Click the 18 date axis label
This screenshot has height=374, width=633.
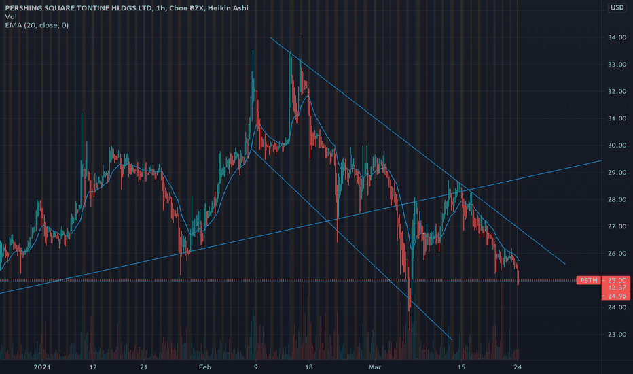(309, 367)
